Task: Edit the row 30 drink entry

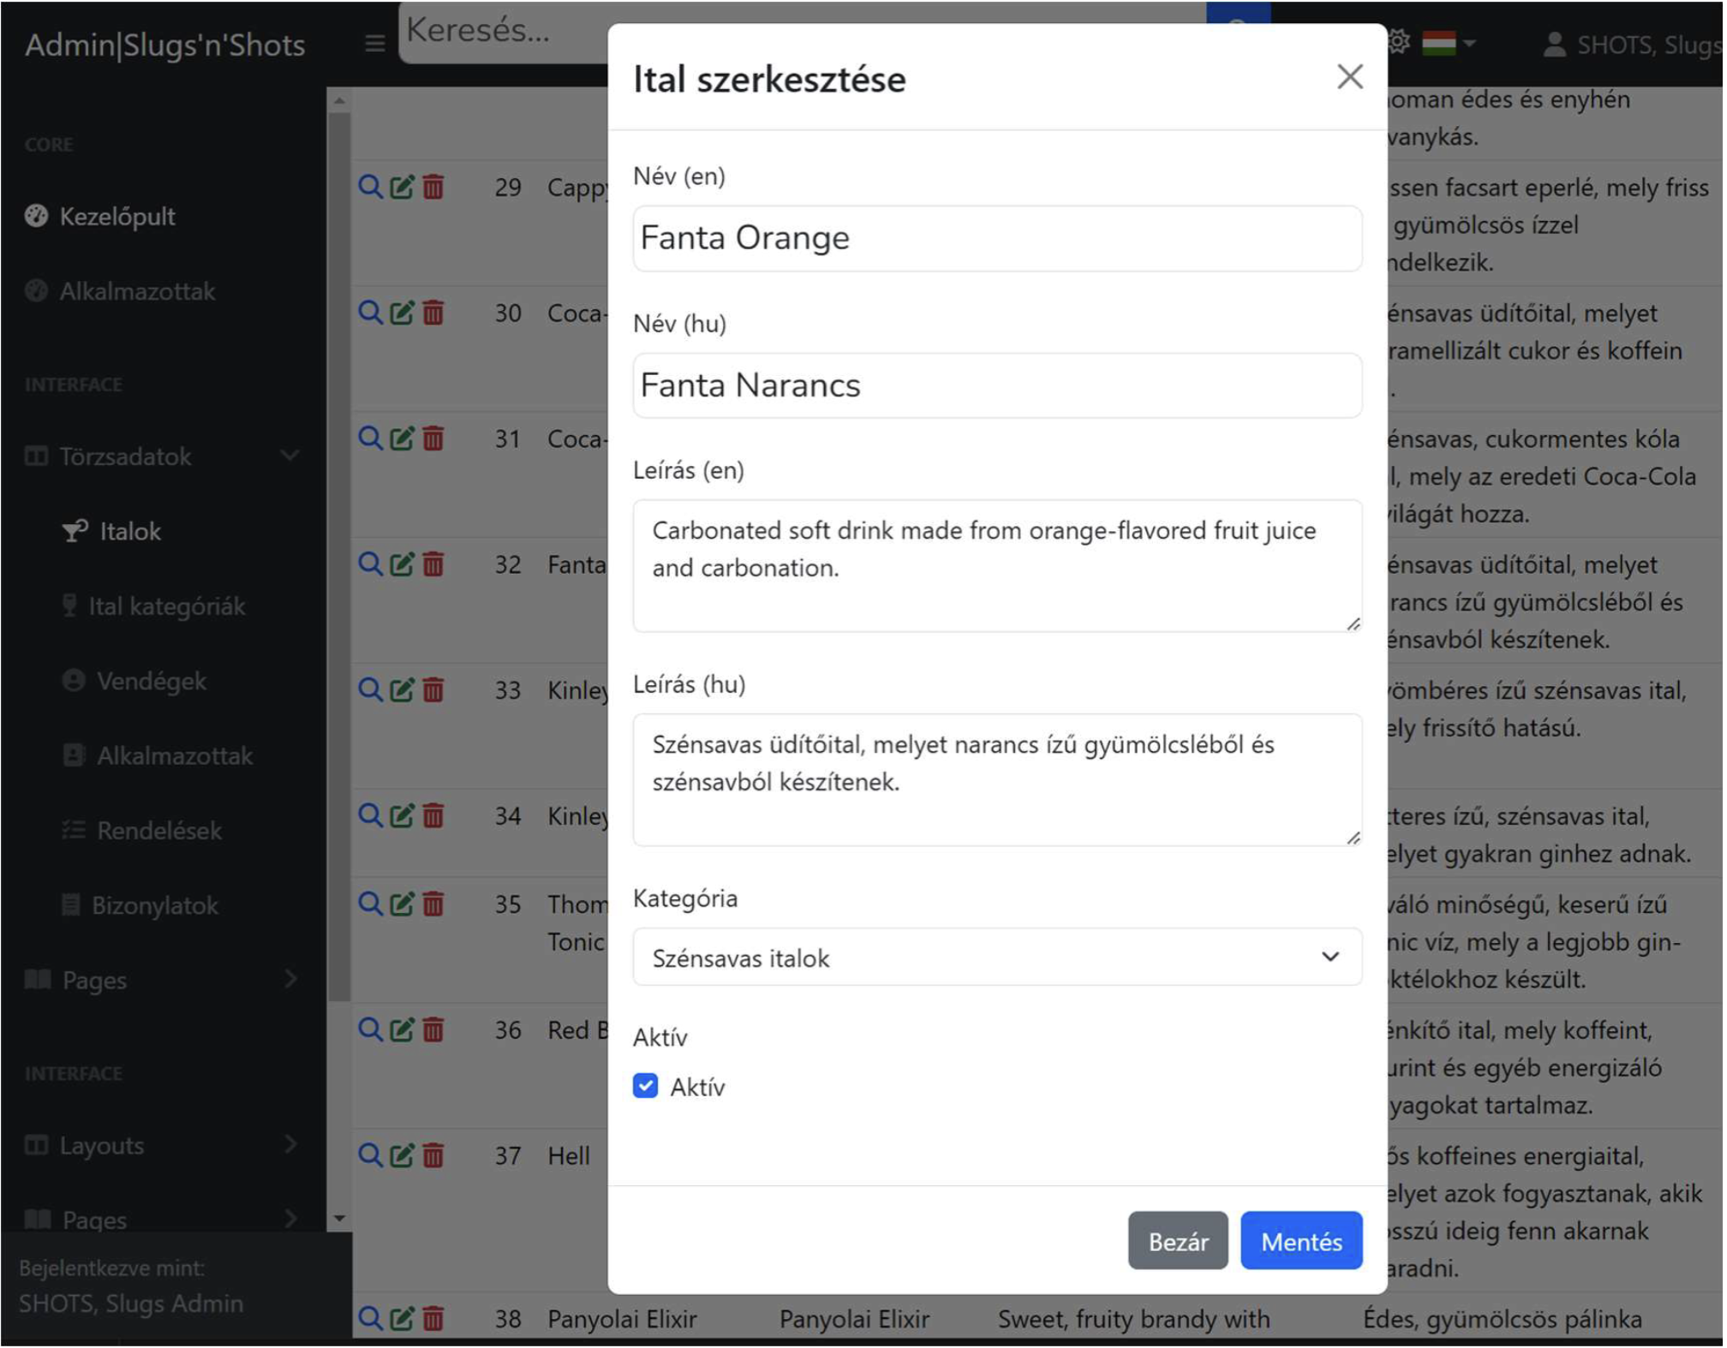Action: pos(402,312)
